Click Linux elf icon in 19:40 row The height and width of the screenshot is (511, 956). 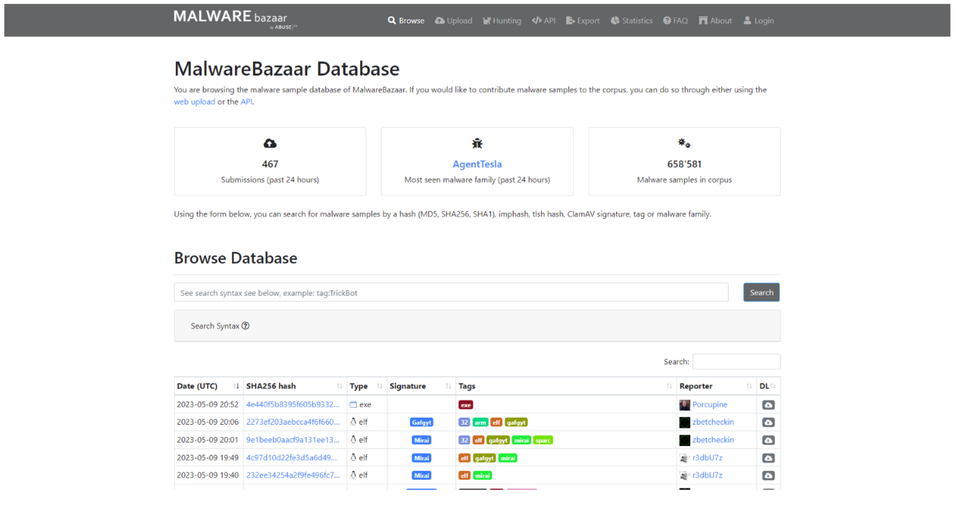(x=353, y=475)
